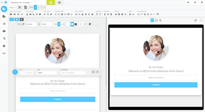Screen dimensions: 205x112
Task: Switch preview to tablet view
Action: 156,20
